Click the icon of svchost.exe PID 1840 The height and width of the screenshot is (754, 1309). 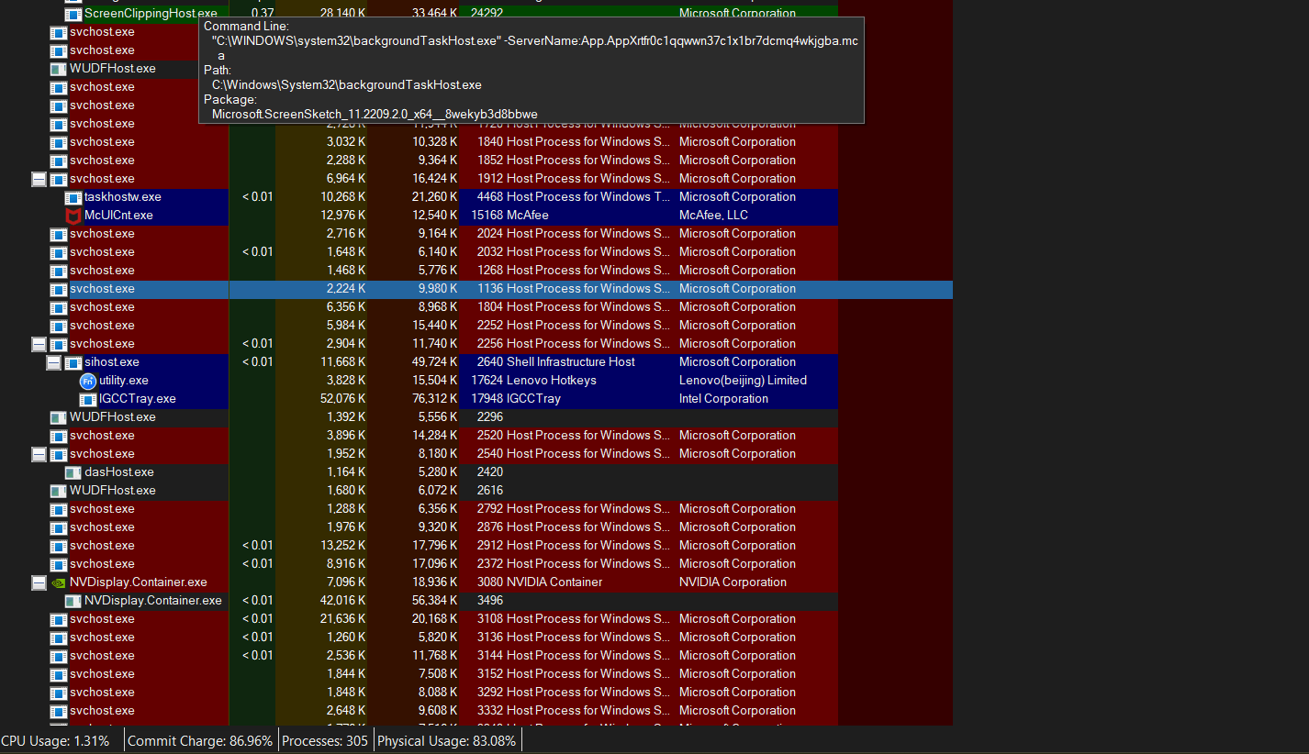point(59,142)
